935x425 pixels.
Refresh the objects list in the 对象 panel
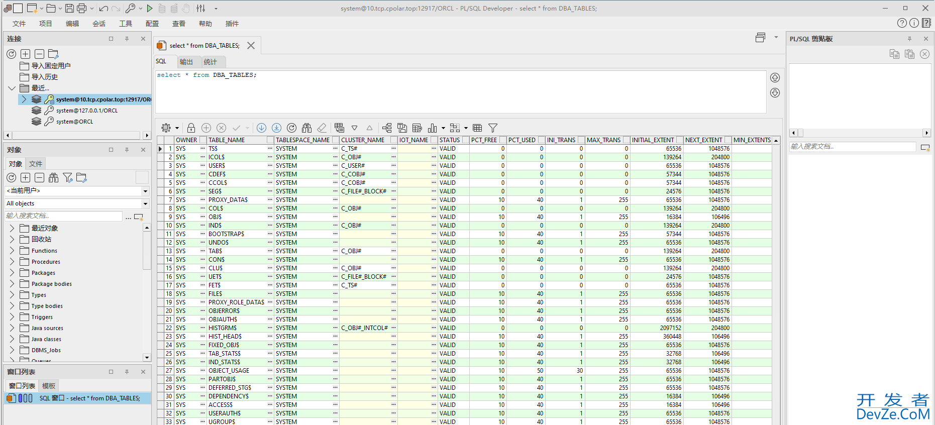12,177
